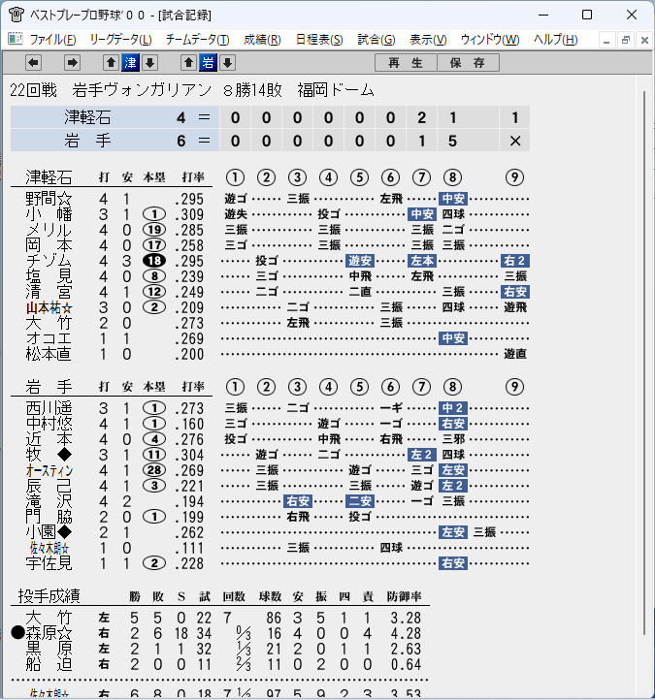
Task: Select pitcher 大竹 in 投手成績 table
Action: (49, 619)
